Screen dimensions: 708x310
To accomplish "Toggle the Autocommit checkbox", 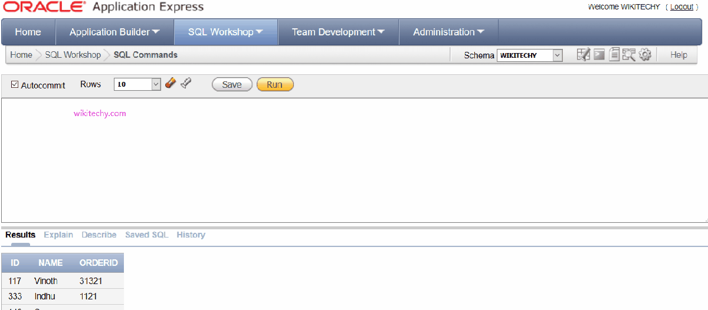I will point(15,85).
